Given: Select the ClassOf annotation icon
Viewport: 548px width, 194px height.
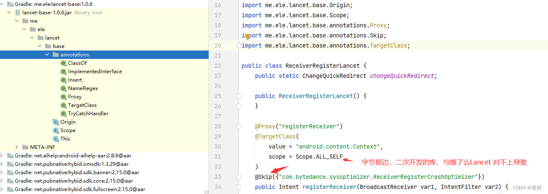Looking at the screenshot, I should [63, 63].
